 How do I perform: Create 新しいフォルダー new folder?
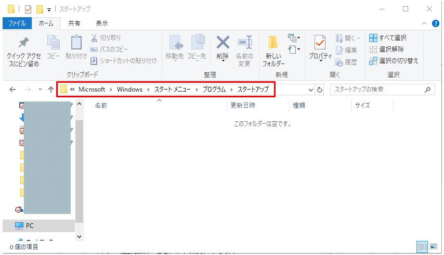(x=273, y=52)
